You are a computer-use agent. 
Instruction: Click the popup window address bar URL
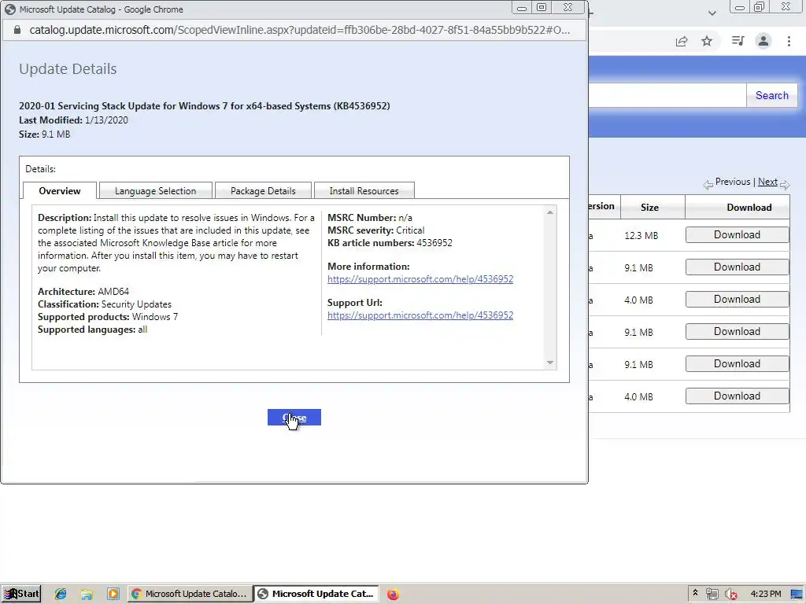(299, 30)
